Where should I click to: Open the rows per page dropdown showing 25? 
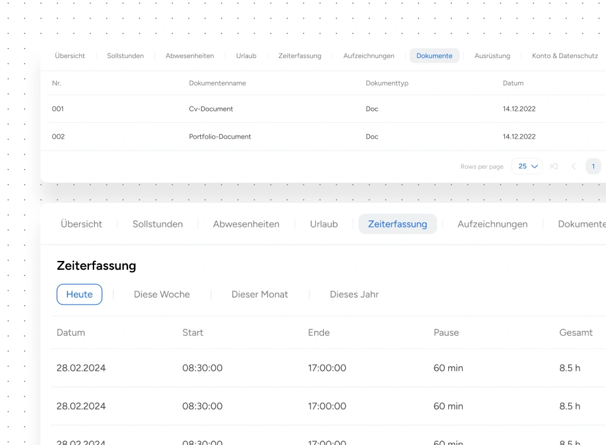[x=526, y=166]
